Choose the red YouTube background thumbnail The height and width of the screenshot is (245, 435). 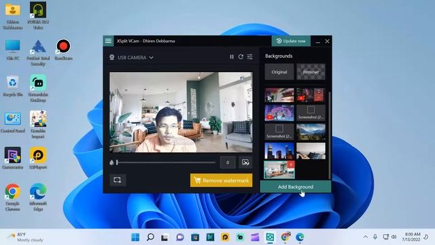[x=311, y=95]
